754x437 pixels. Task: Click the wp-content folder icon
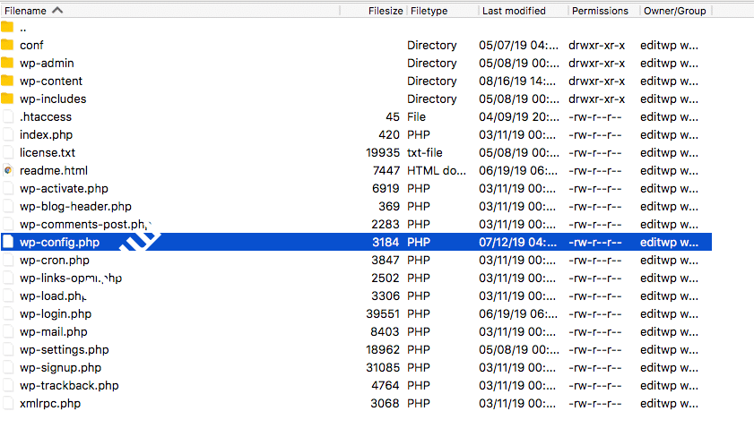(7, 81)
